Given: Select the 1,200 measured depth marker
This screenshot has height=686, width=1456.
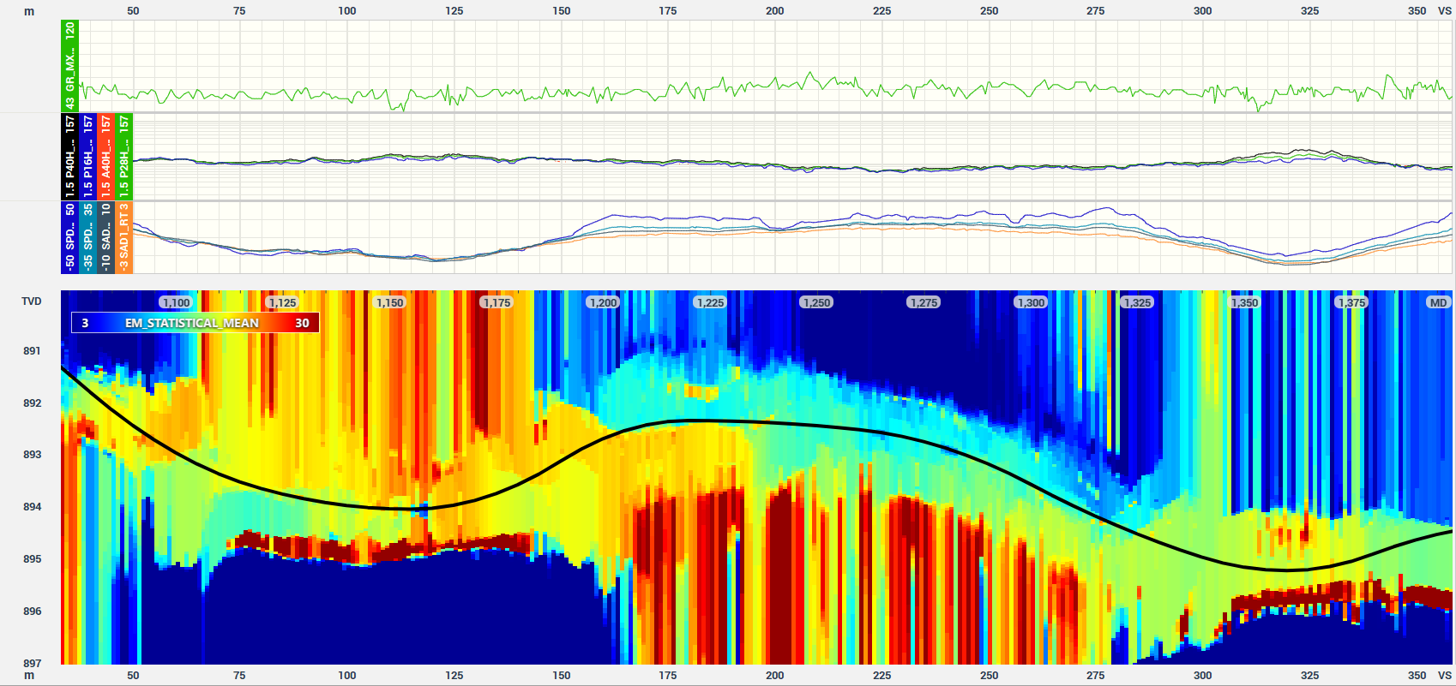Looking at the screenshot, I should tap(603, 302).
